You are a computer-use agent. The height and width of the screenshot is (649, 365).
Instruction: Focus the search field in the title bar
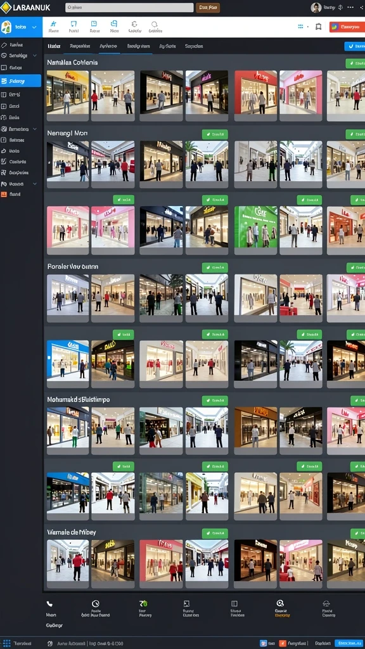pos(129,8)
